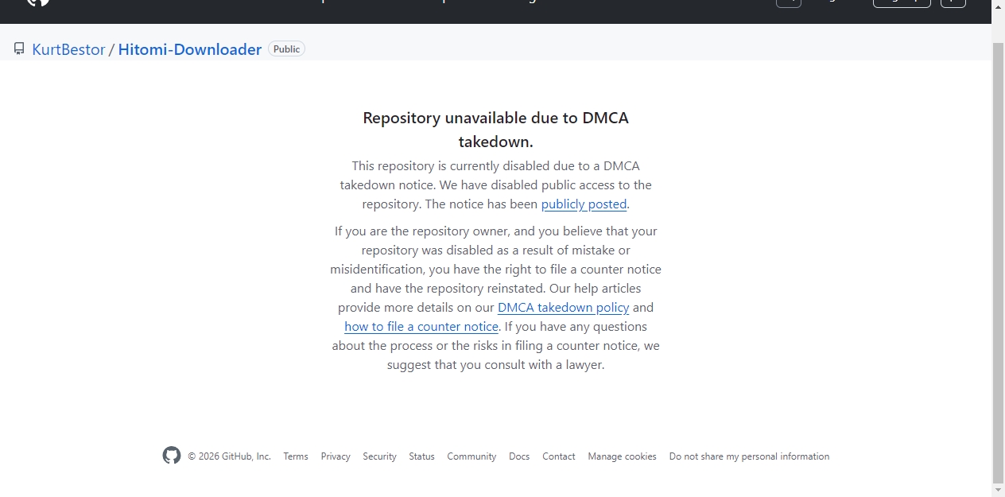Image resolution: width=1005 pixels, height=497 pixels.
Task: Click the DMCA takedown heading text
Action: pyautogui.click(x=496, y=130)
